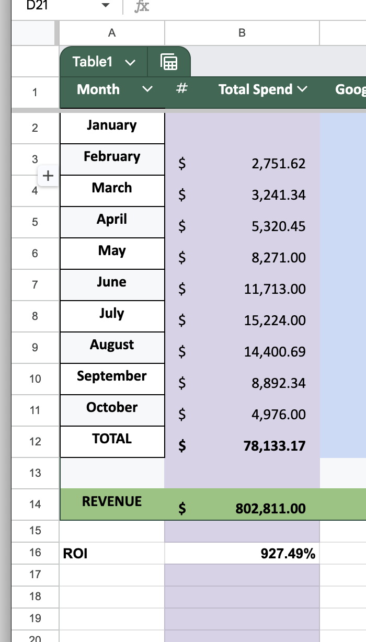Click the 8,892.34 spend cell
Image resolution: width=366 pixels, height=642 pixels.
click(x=242, y=379)
